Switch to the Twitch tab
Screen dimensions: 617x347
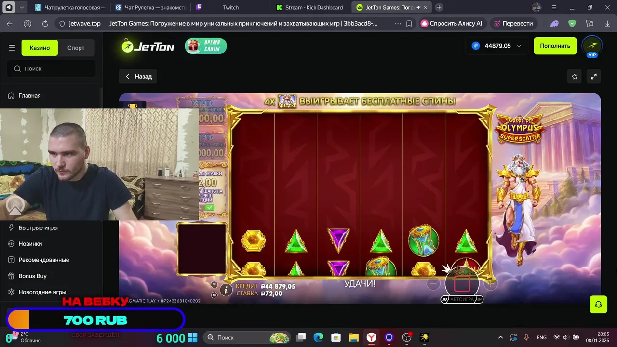(x=230, y=7)
